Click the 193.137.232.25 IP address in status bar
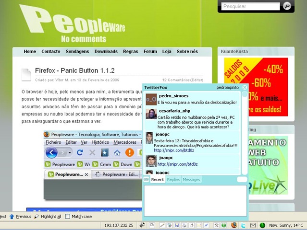 click(119, 225)
